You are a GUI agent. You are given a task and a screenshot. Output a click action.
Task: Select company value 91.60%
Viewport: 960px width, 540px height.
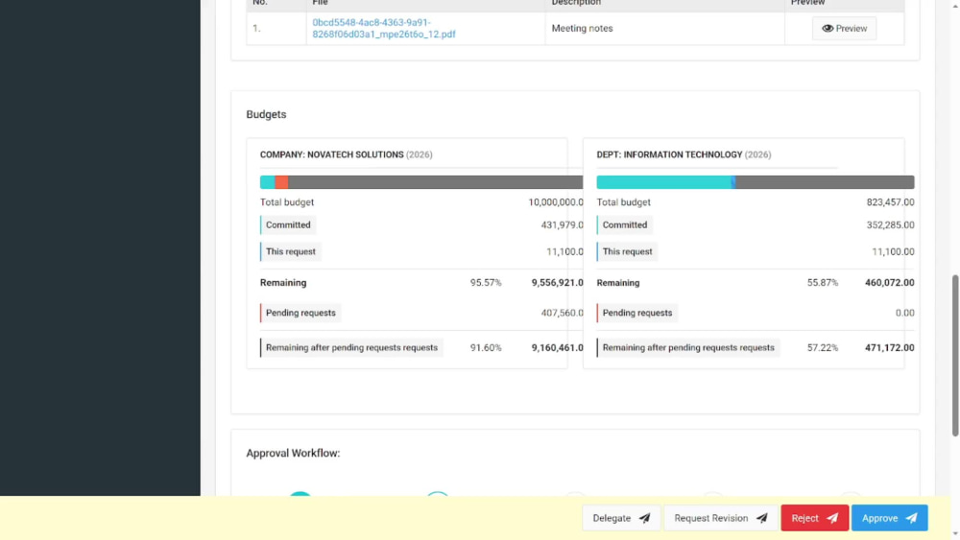[x=486, y=348]
